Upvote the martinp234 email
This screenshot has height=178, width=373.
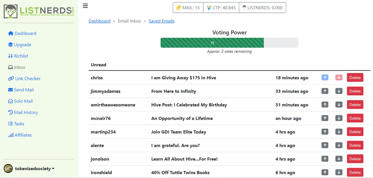click(x=325, y=132)
